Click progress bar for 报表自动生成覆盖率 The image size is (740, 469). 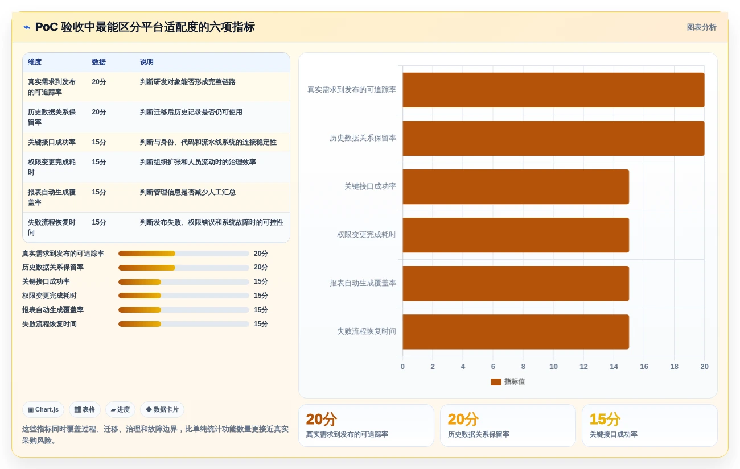[184, 310]
